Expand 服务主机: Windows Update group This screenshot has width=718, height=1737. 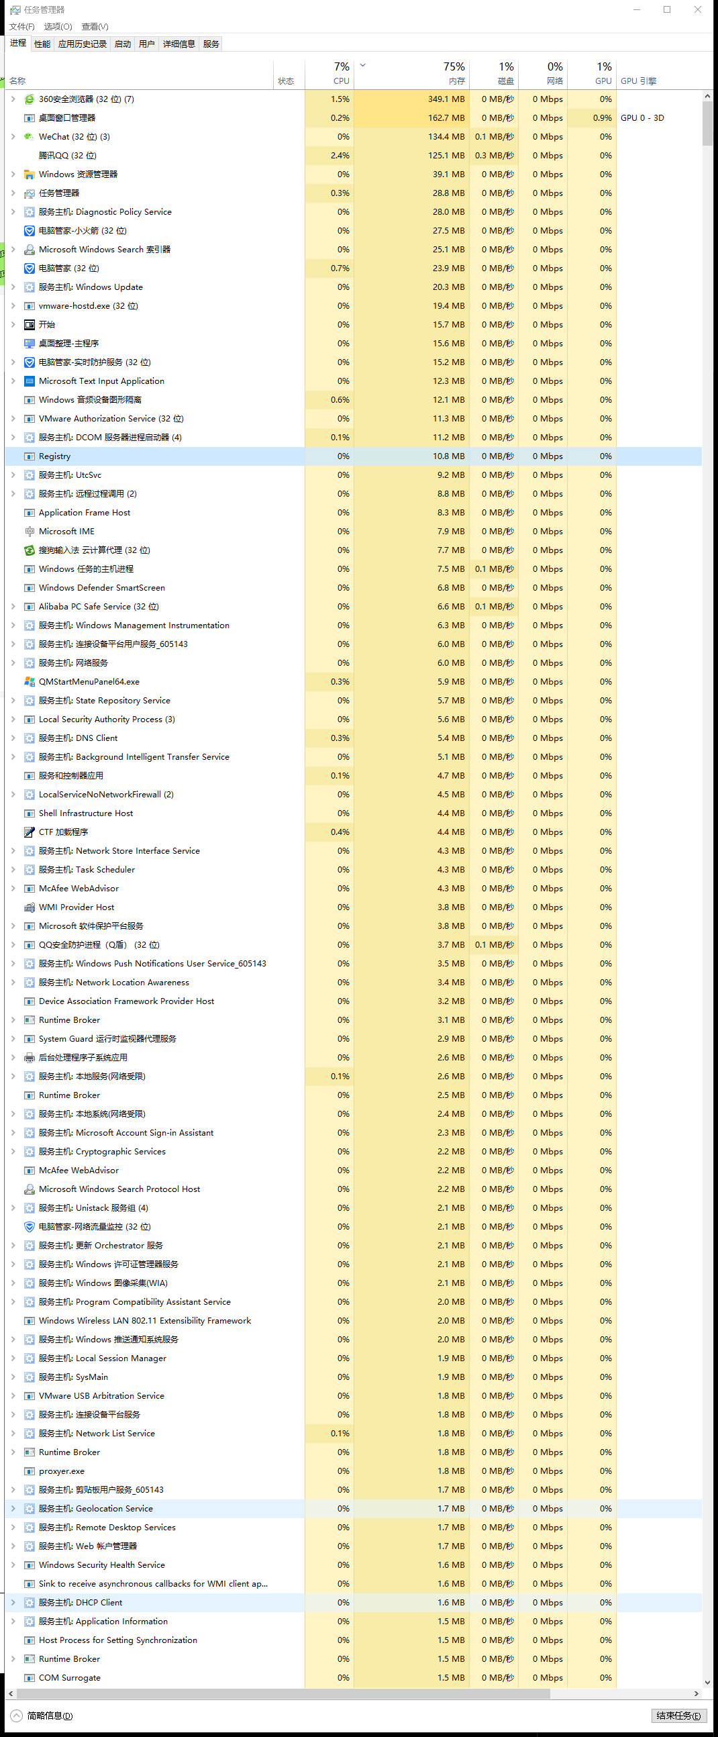point(13,287)
